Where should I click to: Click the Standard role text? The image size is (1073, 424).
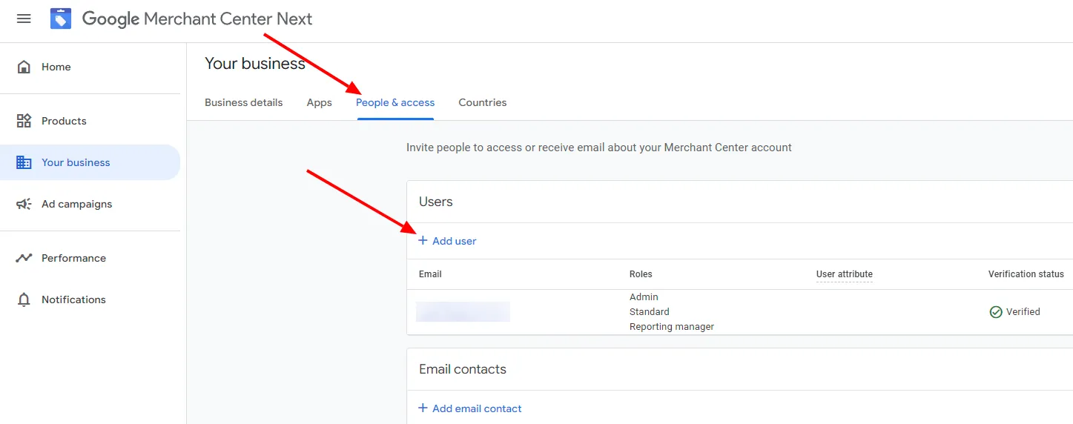point(650,312)
